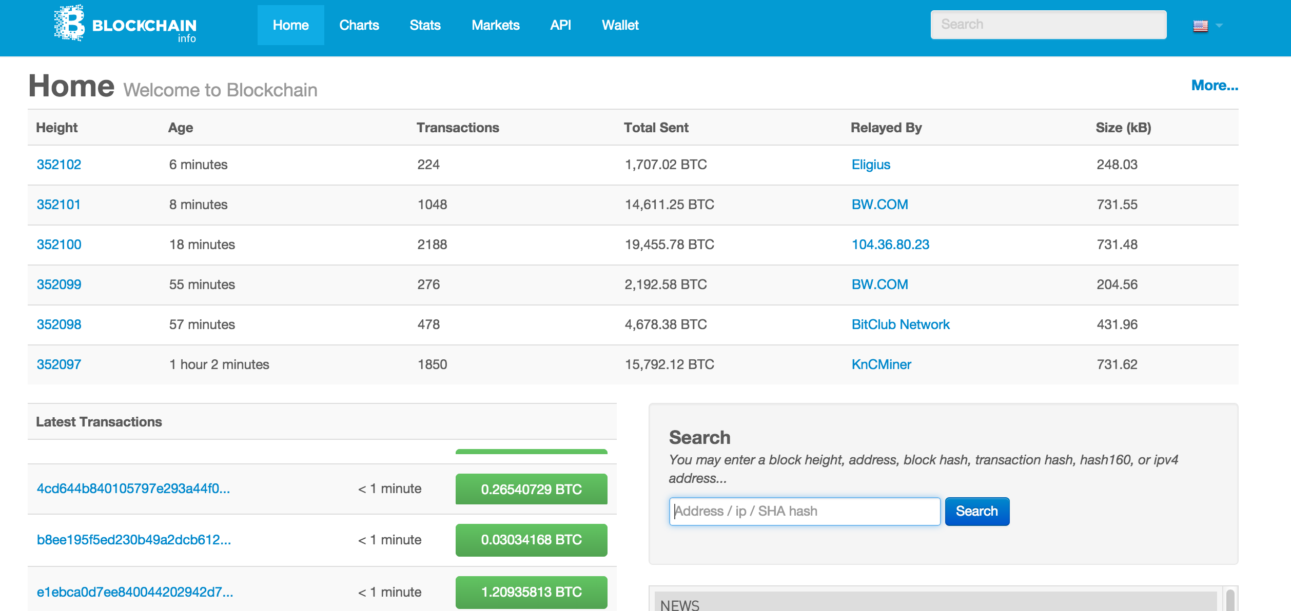Click the 1.20935813 BTC green button
This screenshot has height=611, width=1291.
click(x=531, y=592)
